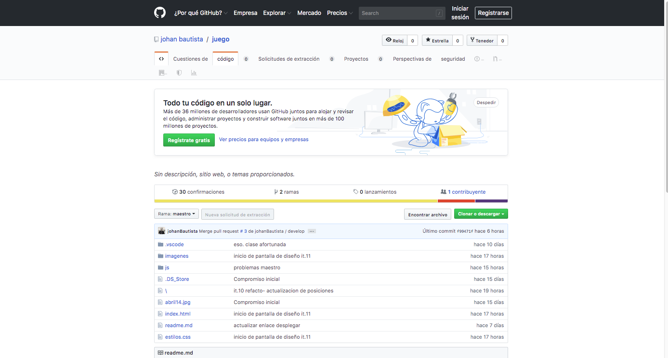Image resolution: width=668 pixels, height=358 pixels.
Task: Click the .DS_Store file icon
Action: tap(160, 279)
